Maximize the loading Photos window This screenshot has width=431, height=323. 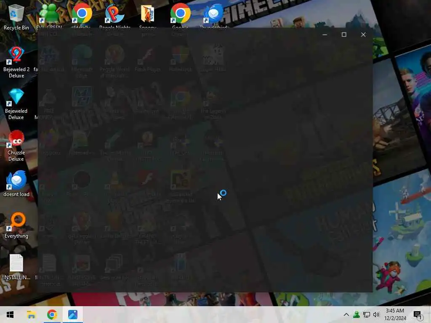coord(344,34)
